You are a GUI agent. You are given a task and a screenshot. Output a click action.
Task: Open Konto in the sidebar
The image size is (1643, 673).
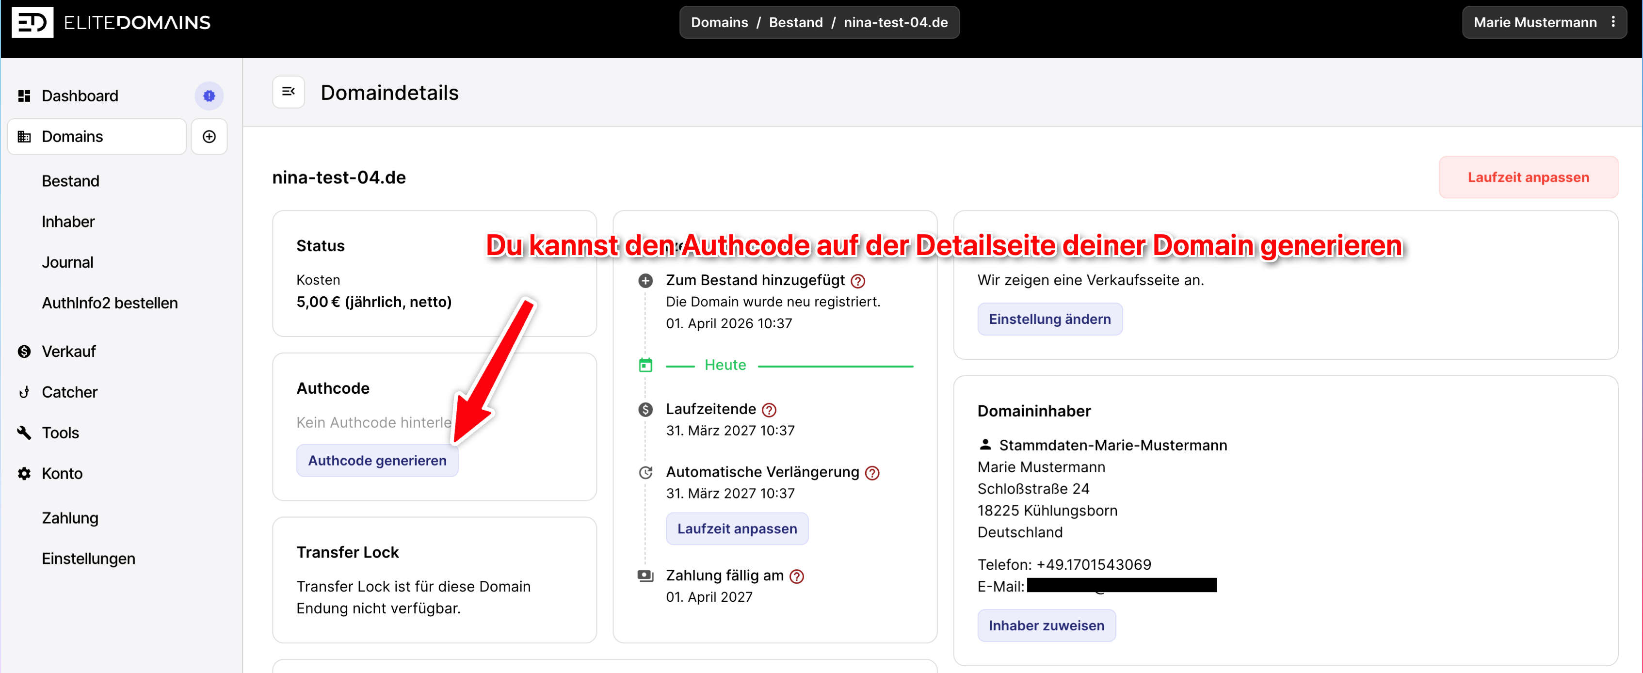click(x=62, y=473)
